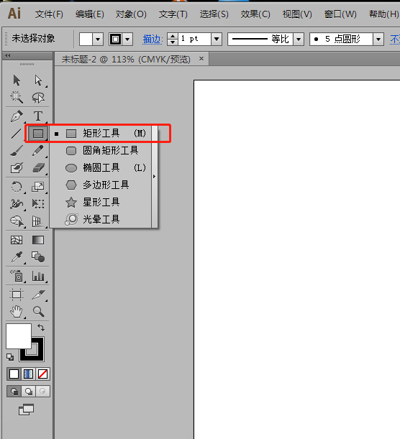Set paint mode to Gradient

[28, 374]
